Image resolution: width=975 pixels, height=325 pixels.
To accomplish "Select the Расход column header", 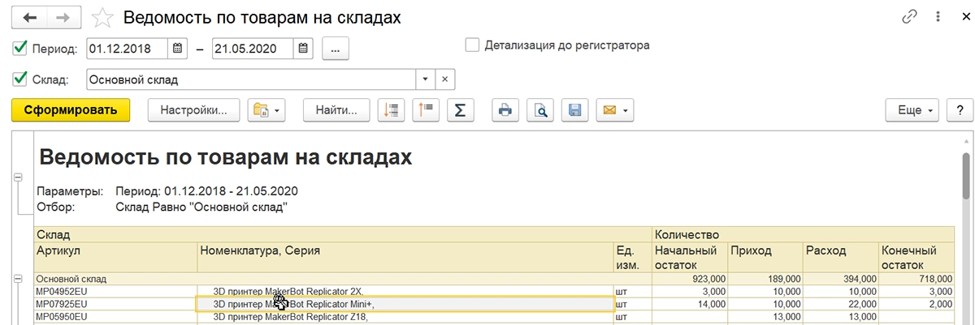I will (x=841, y=256).
